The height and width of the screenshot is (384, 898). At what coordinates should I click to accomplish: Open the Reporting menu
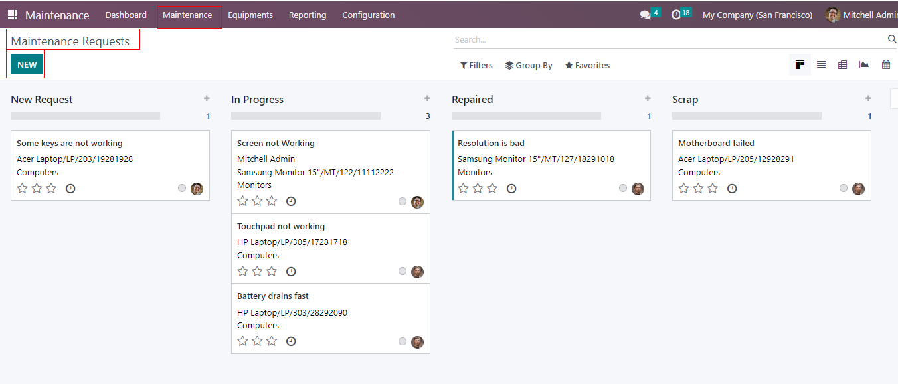point(308,15)
